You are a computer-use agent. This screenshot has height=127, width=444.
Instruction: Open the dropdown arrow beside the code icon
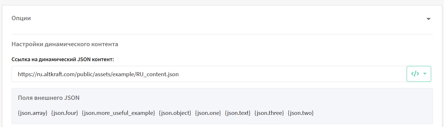[x=425, y=74]
